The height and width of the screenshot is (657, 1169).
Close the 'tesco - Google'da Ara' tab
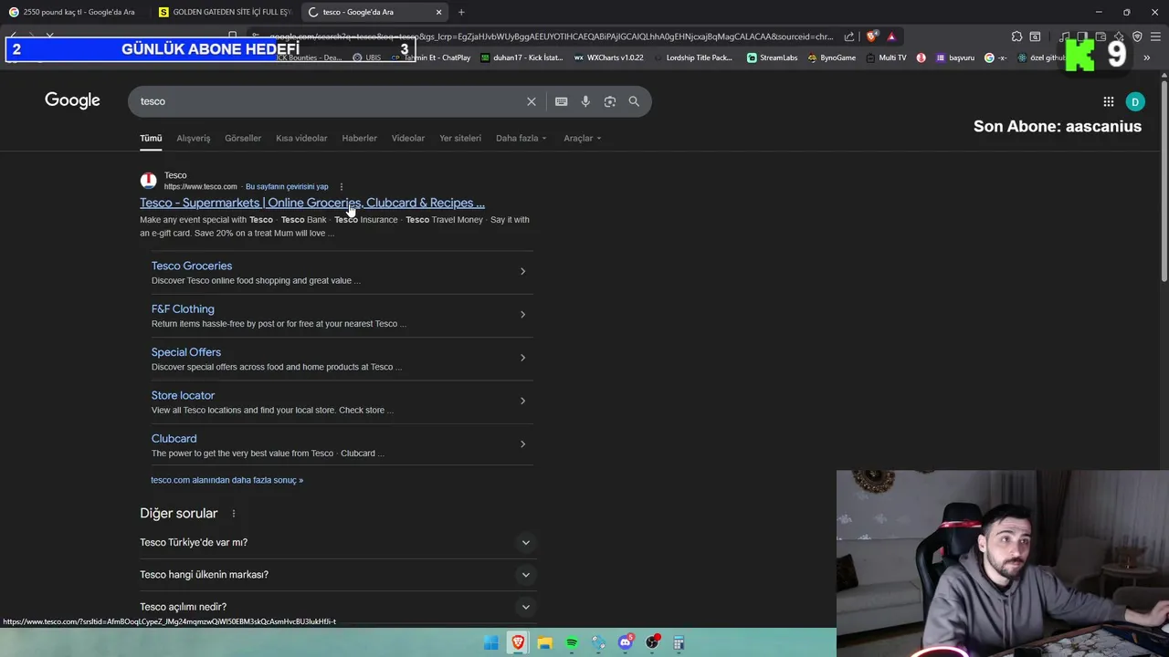[438, 12]
